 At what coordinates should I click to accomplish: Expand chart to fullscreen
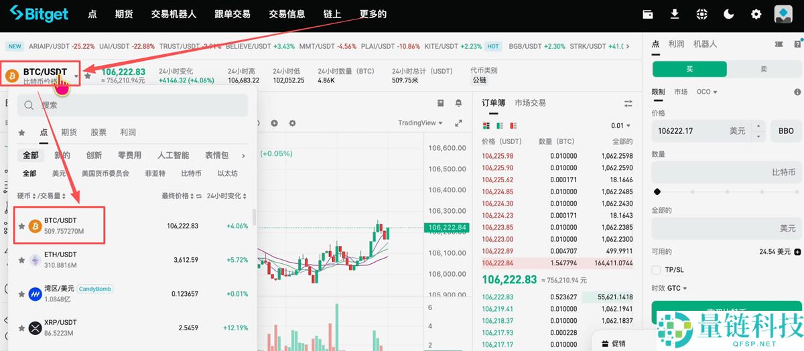459,123
